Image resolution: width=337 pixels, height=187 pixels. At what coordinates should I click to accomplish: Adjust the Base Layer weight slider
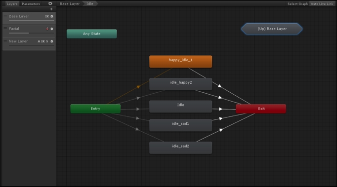32,21
